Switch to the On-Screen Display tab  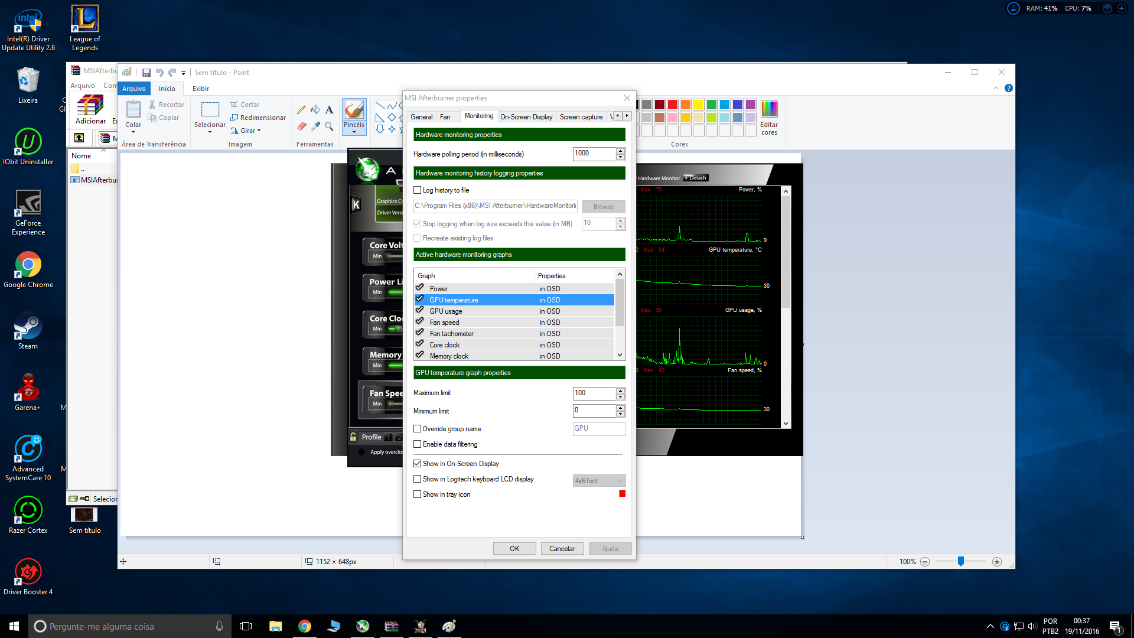click(526, 117)
